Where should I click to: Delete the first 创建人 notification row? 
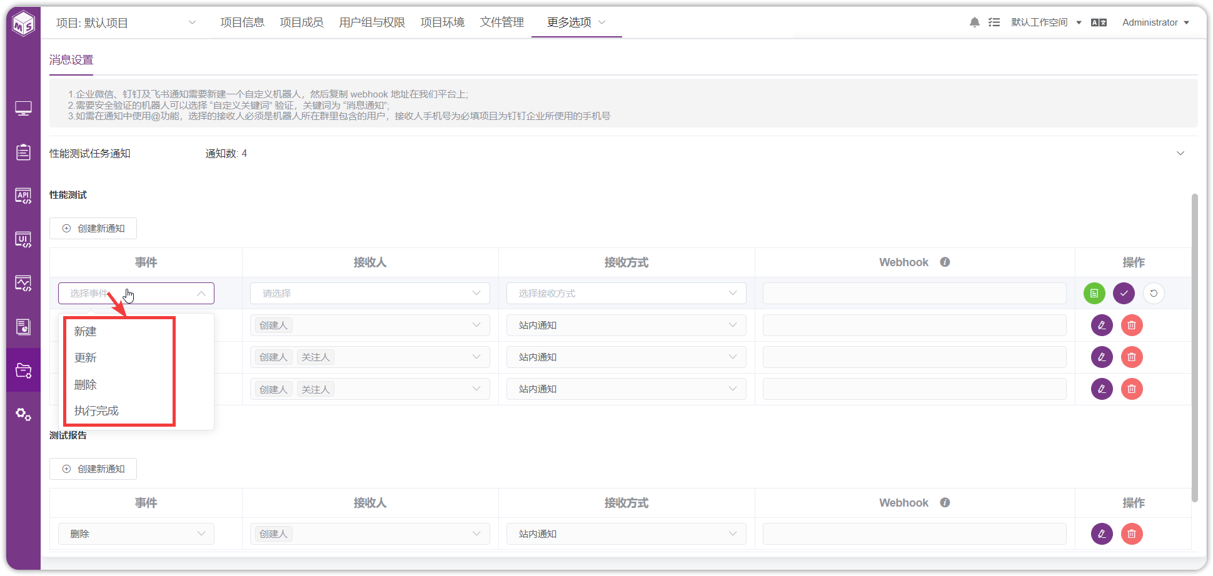pyautogui.click(x=1132, y=325)
